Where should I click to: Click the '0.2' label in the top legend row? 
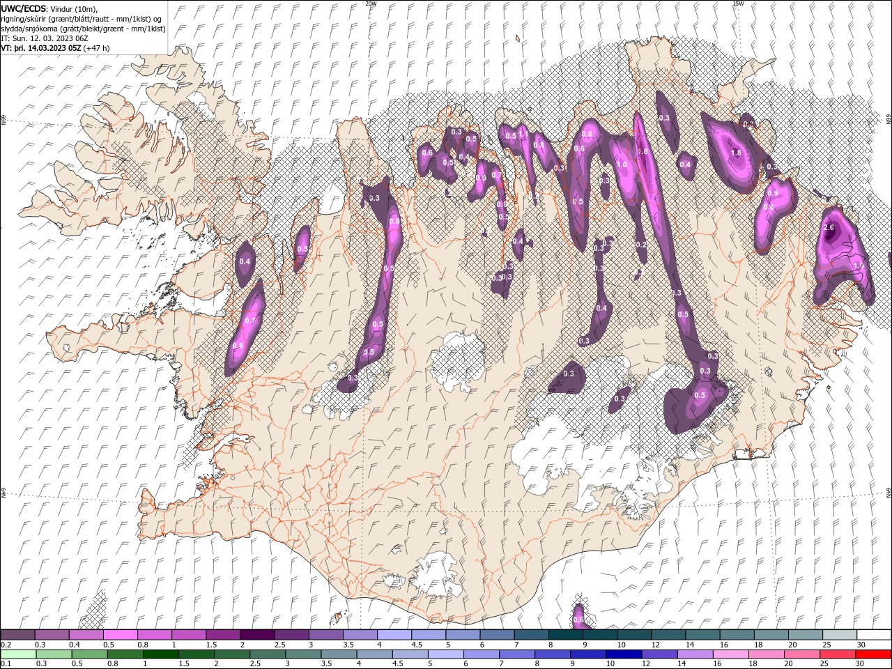click(6, 645)
